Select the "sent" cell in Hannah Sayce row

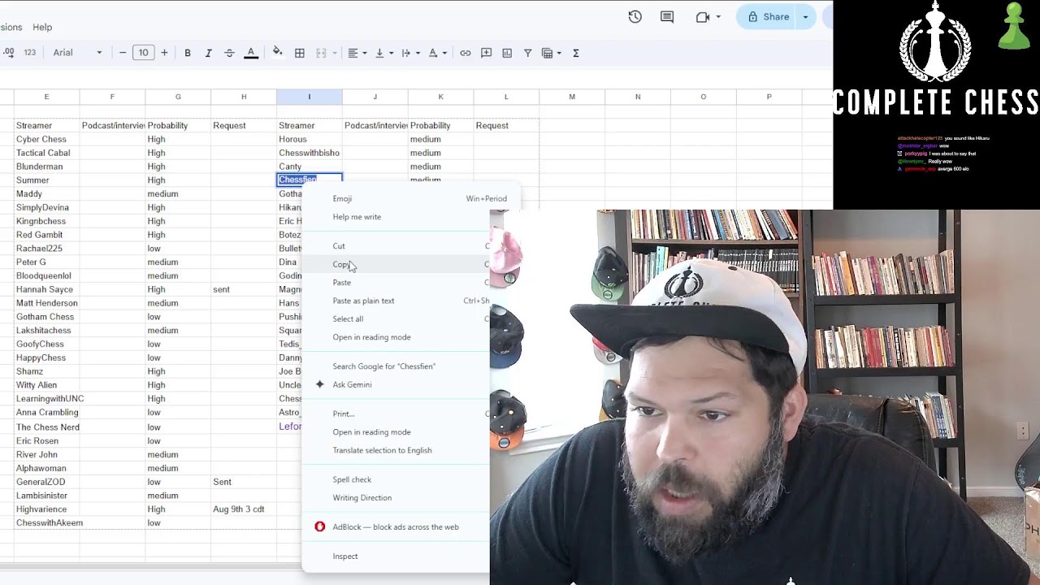pyautogui.click(x=244, y=289)
